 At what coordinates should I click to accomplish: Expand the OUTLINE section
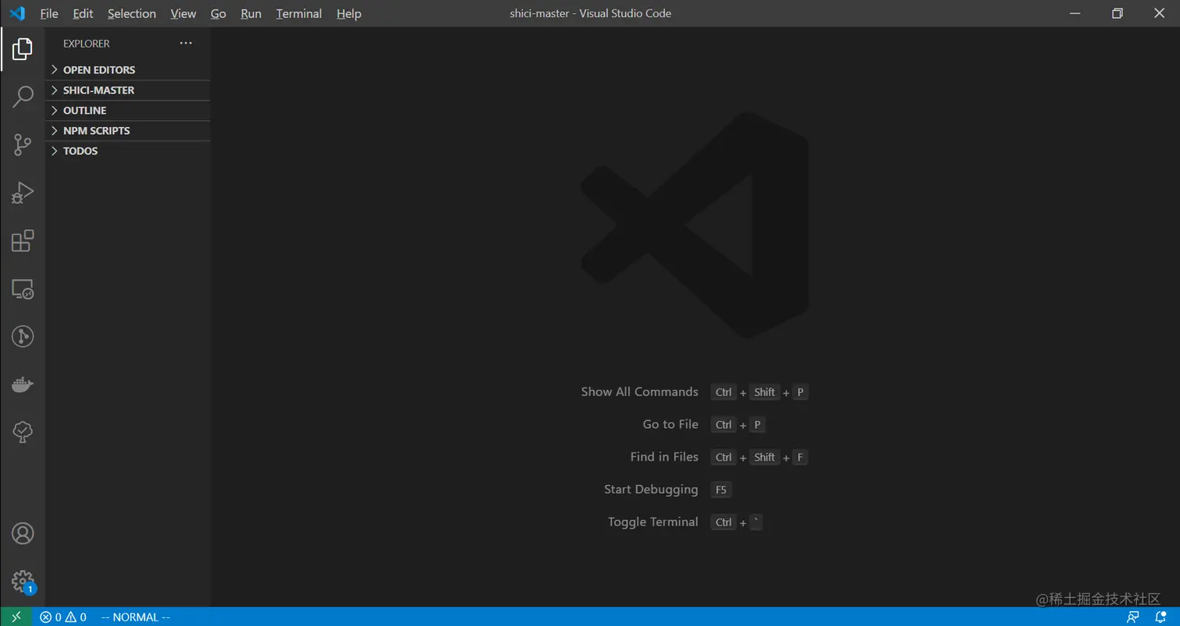85,110
